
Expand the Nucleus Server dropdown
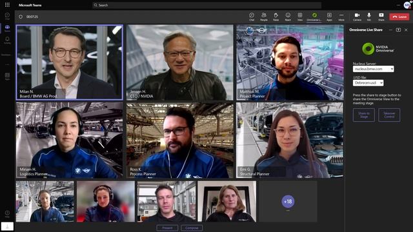pyautogui.click(x=373, y=69)
